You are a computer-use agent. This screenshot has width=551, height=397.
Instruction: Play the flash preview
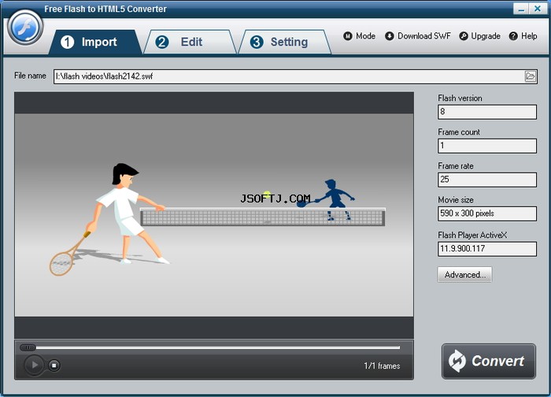click(x=34, y=365)
